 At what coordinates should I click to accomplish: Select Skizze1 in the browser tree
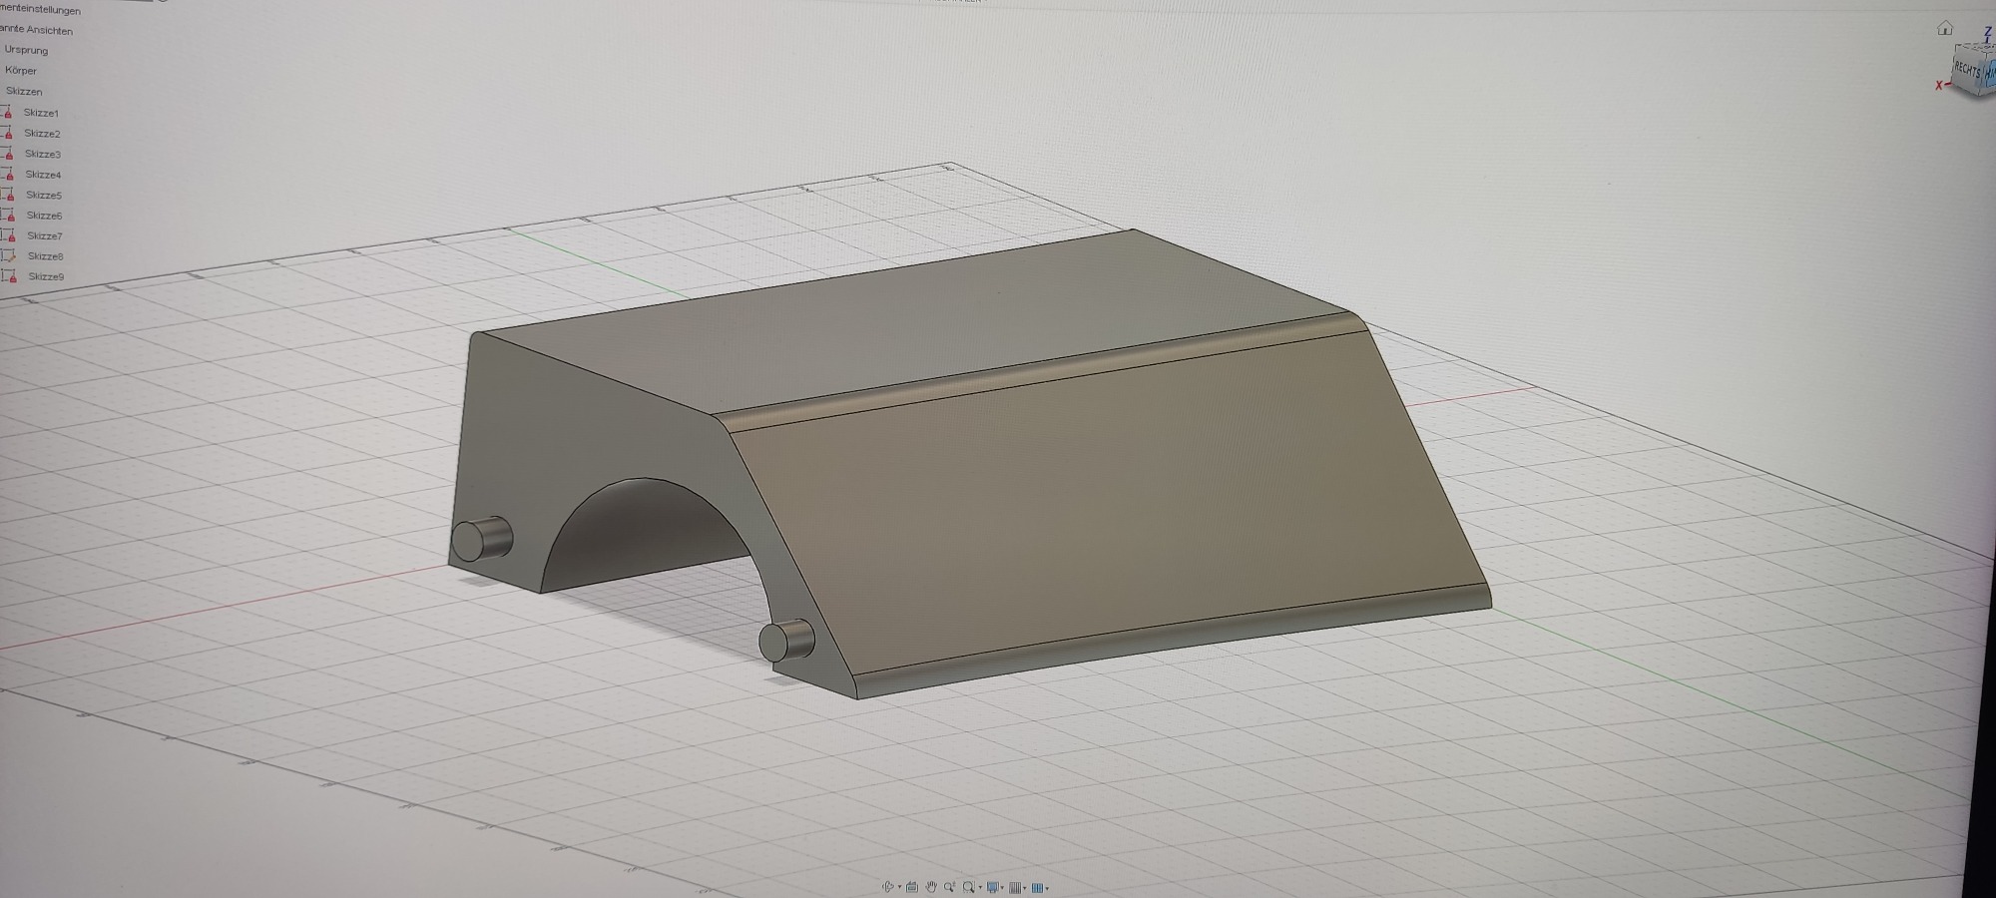pyautogui.click(x=41, y=113)
